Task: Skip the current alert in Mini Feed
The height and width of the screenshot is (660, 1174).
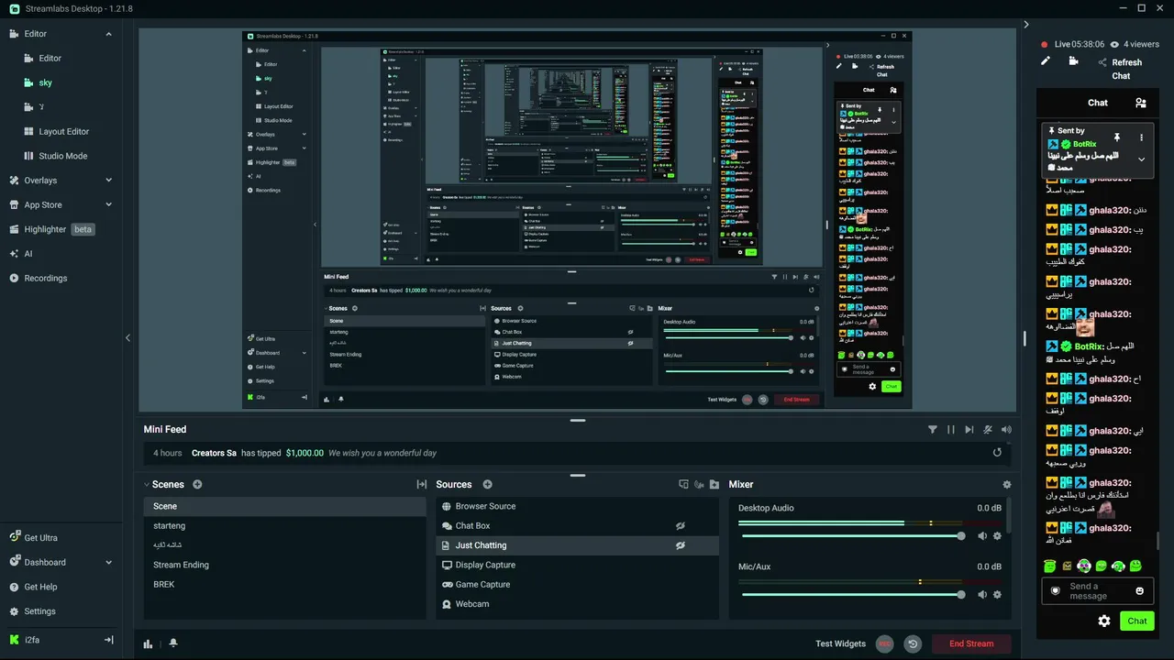Action: (x=969, y=429)
